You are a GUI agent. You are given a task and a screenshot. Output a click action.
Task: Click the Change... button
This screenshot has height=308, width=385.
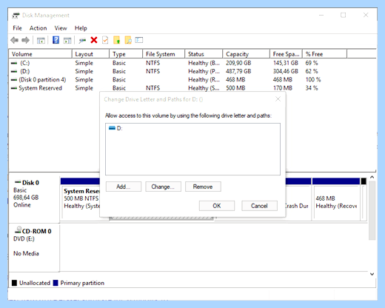click(x=163, y=187)
